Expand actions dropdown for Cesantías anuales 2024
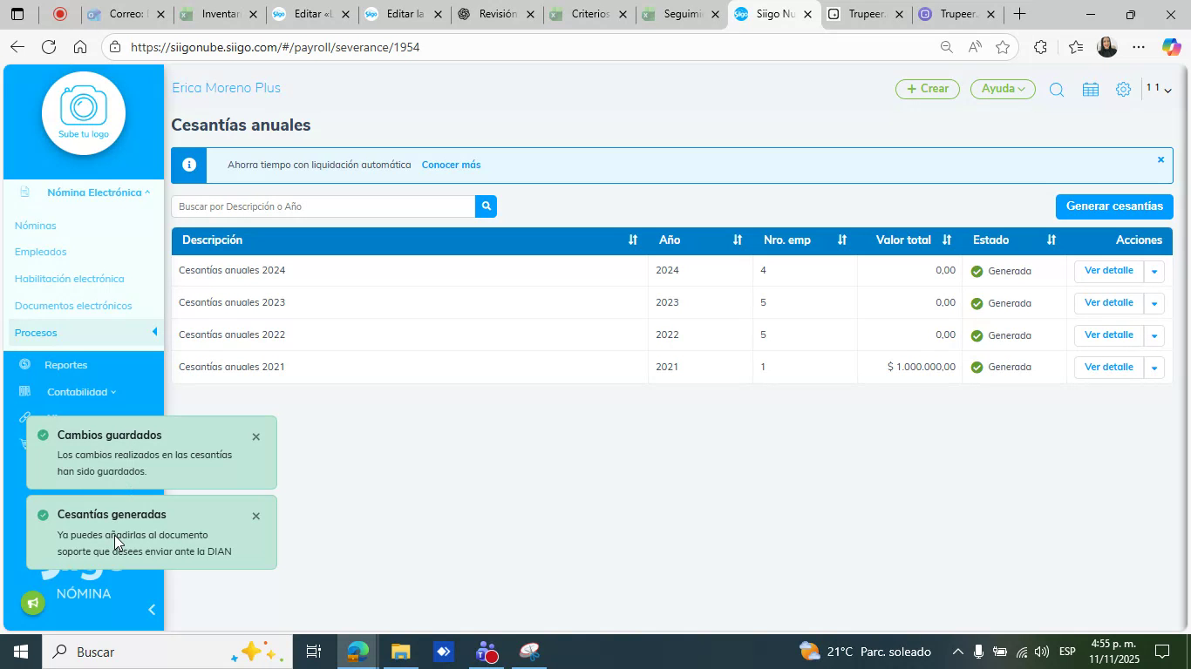The height and width of the screenshot is (669, 1191). pos(1154,271)
